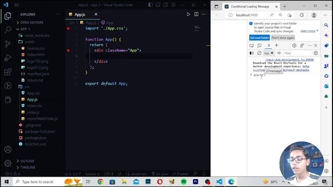Open the Search view in VS Code
This screenshot has width=333, height=187.
[x=8, y=30]
